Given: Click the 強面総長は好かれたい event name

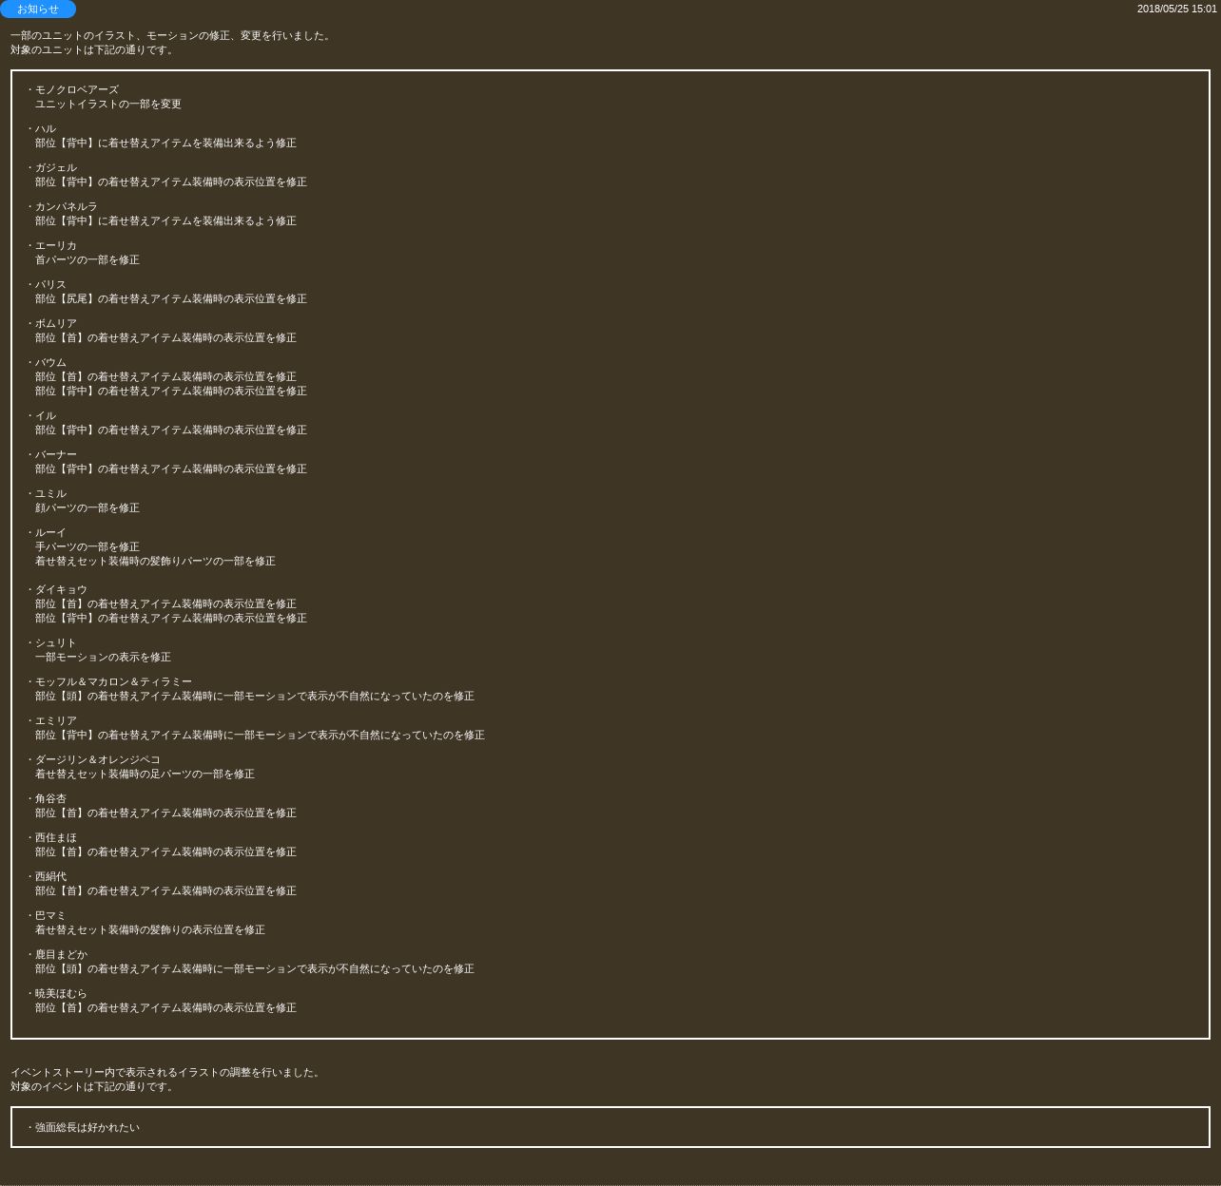Looking at the screenshot, I should 87,1128.
